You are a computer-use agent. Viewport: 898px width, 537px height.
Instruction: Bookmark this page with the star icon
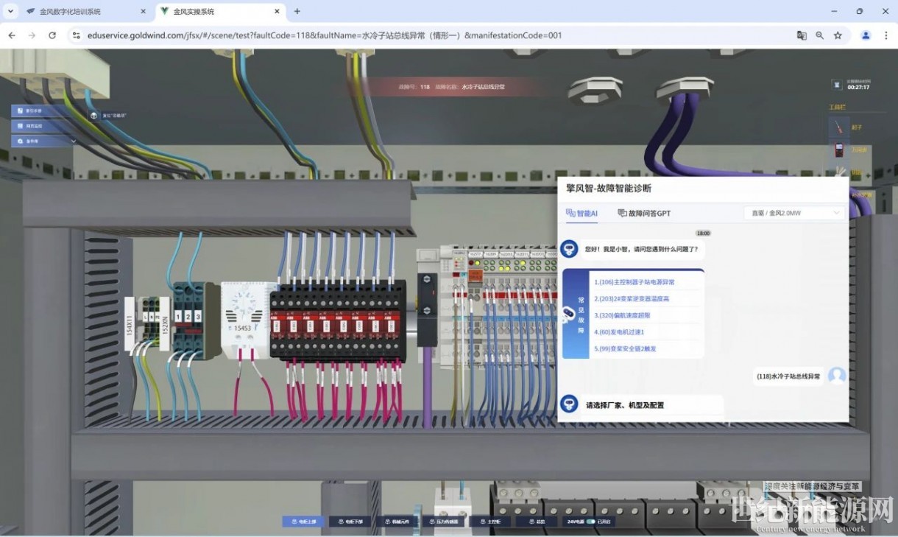tap(838, 35)
